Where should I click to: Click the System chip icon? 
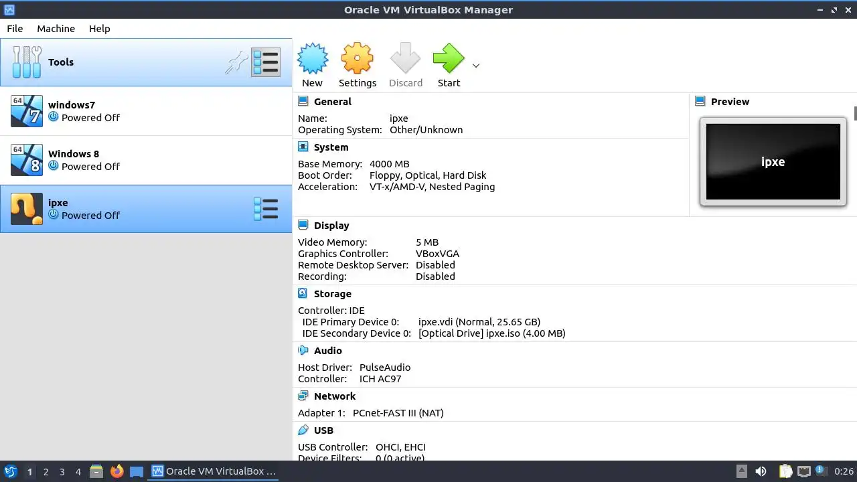303,147
